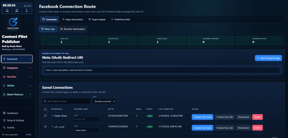
Task: Click the date 7/15/2026, 9:00:43 AM
Action: point(170,127)
